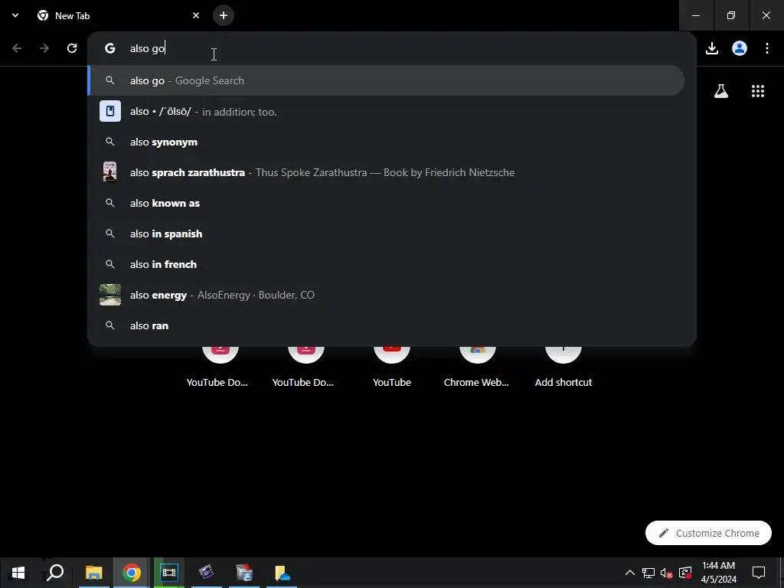This screenshot has height=588, width=784.
Task: Open the YouTube shortcut tile
Action: coord(392,367)
